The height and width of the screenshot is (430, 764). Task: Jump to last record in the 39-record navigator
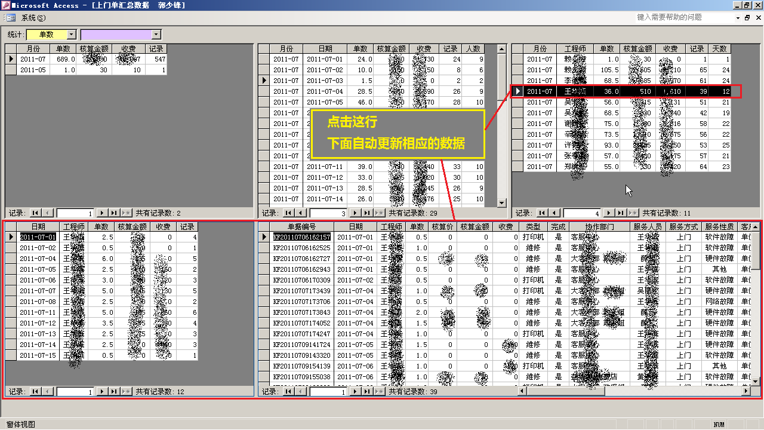pyautogui.click(x=365, y=392)
